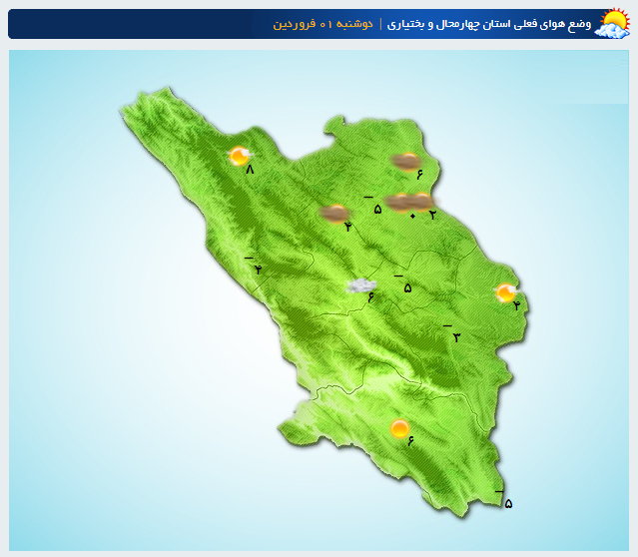Viewport: 638px width, 557px height.
Task: Click the clear sun icon in southern region
Action: click(399, 429)
